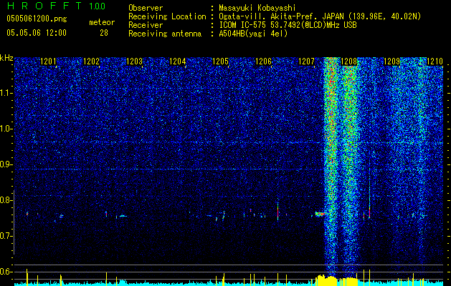
Task: Click the Receiving antenna label
Action: click(165, 34)
